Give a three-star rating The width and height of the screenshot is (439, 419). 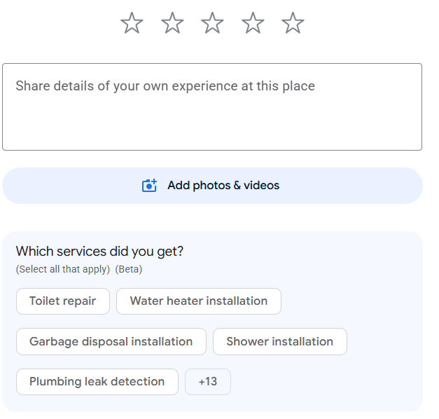click(213, 23)
